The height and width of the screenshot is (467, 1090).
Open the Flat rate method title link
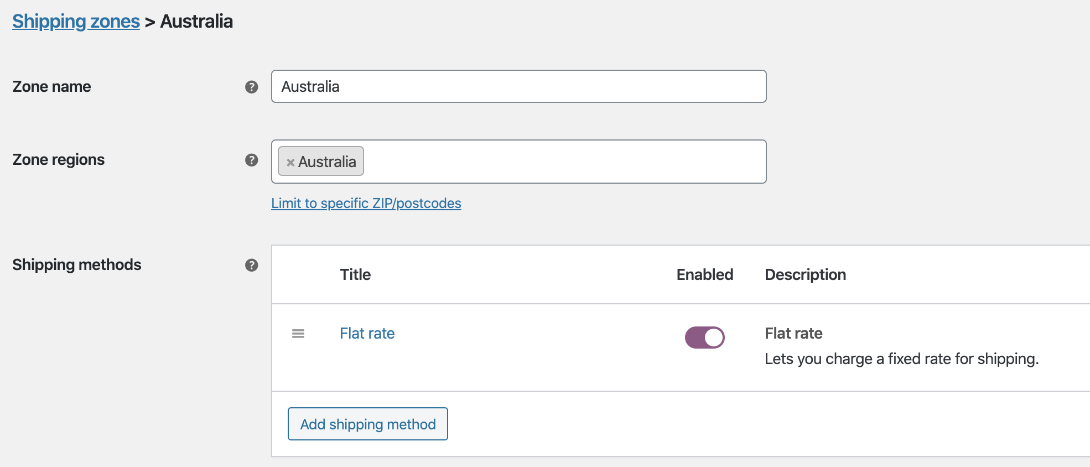click(367, 333)
